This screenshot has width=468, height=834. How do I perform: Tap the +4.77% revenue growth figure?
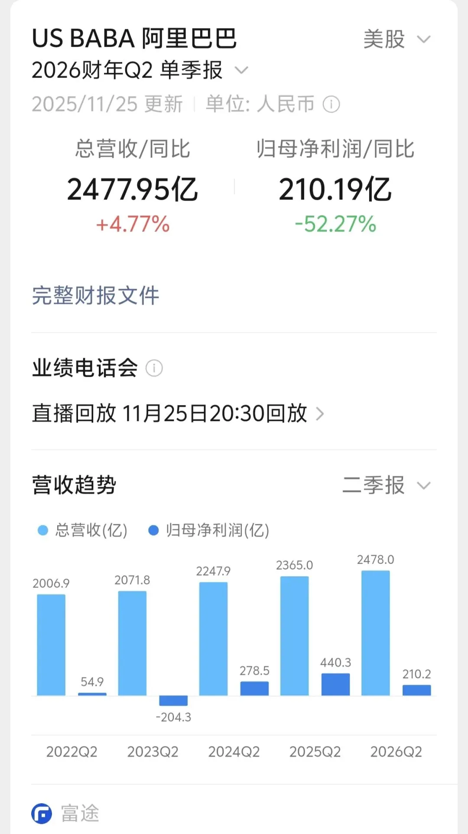(133, 225)
